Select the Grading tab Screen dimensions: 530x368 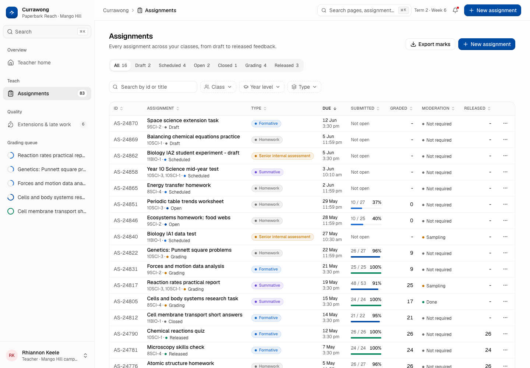coord(256,66)
